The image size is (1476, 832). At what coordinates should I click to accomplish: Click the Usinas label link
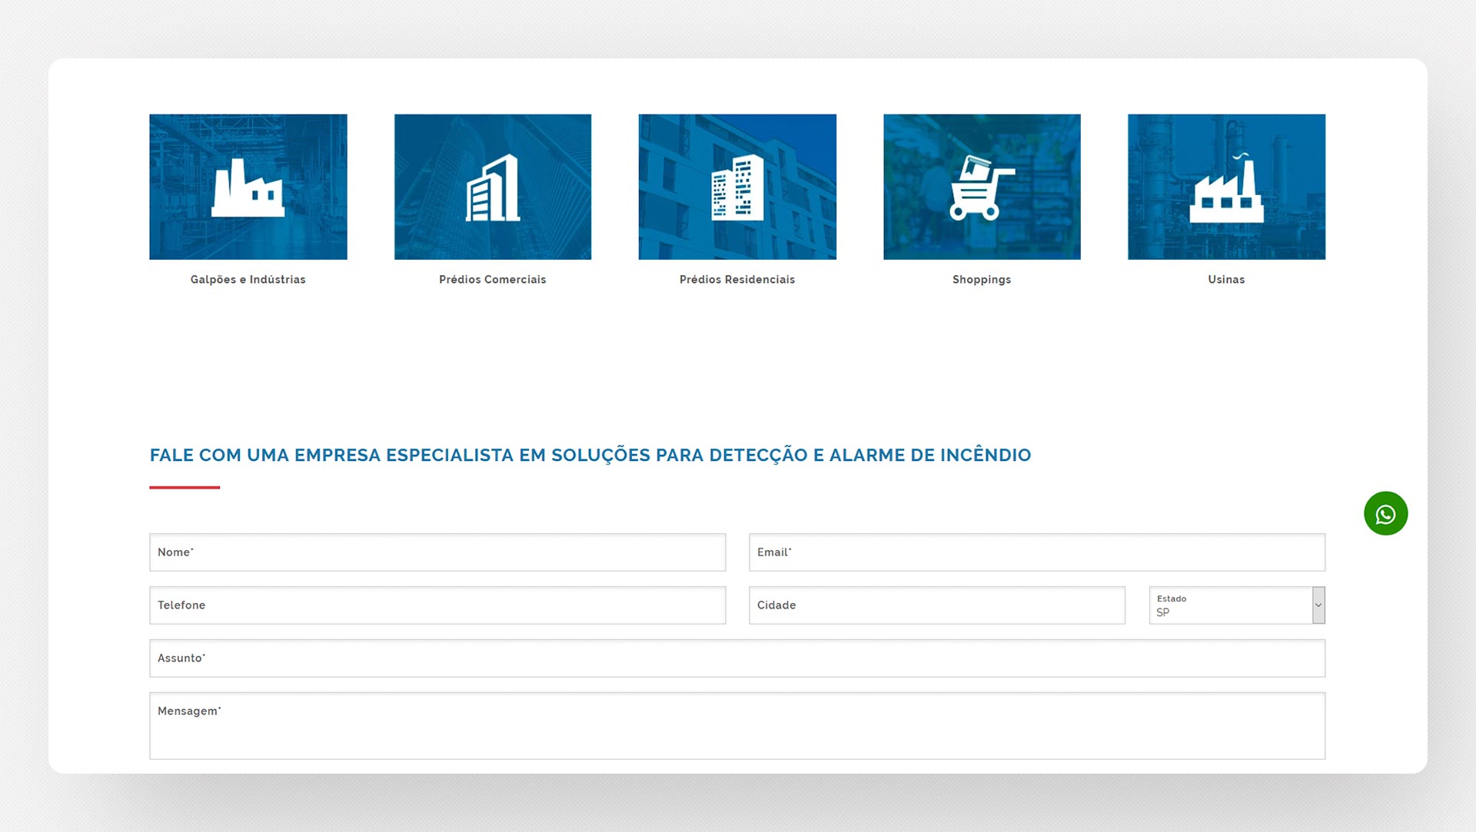pos(1226,280)
